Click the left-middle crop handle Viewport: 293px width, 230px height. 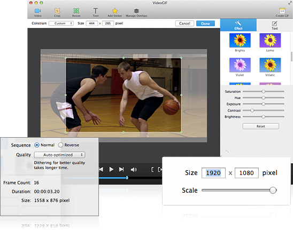(66, 95)
